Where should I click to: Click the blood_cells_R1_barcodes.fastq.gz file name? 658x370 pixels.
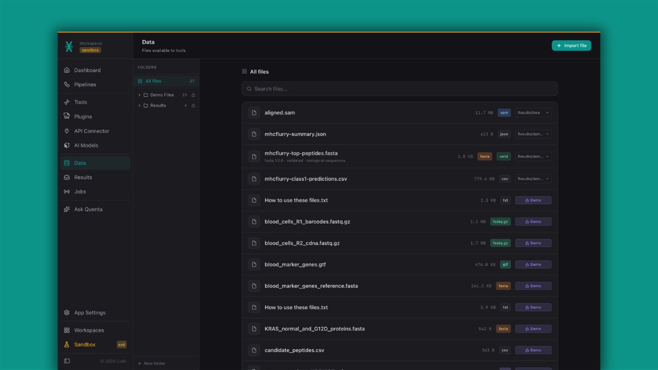[x=307, y=222]
